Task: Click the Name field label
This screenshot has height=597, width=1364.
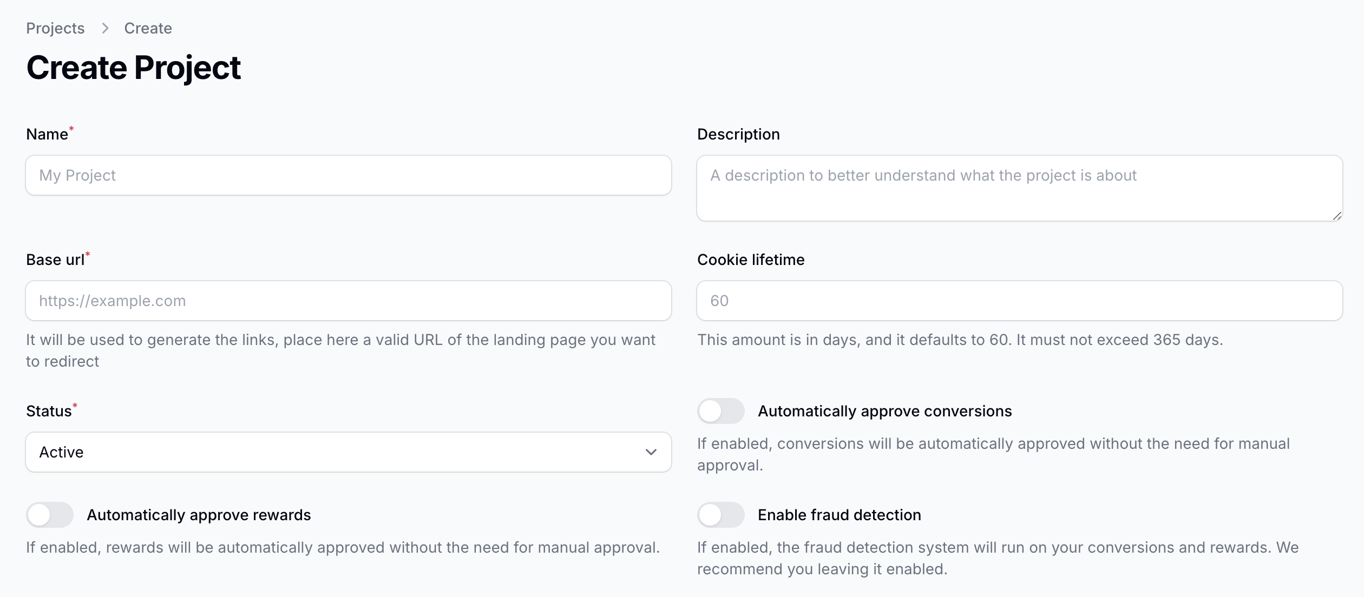Action: 47,134
